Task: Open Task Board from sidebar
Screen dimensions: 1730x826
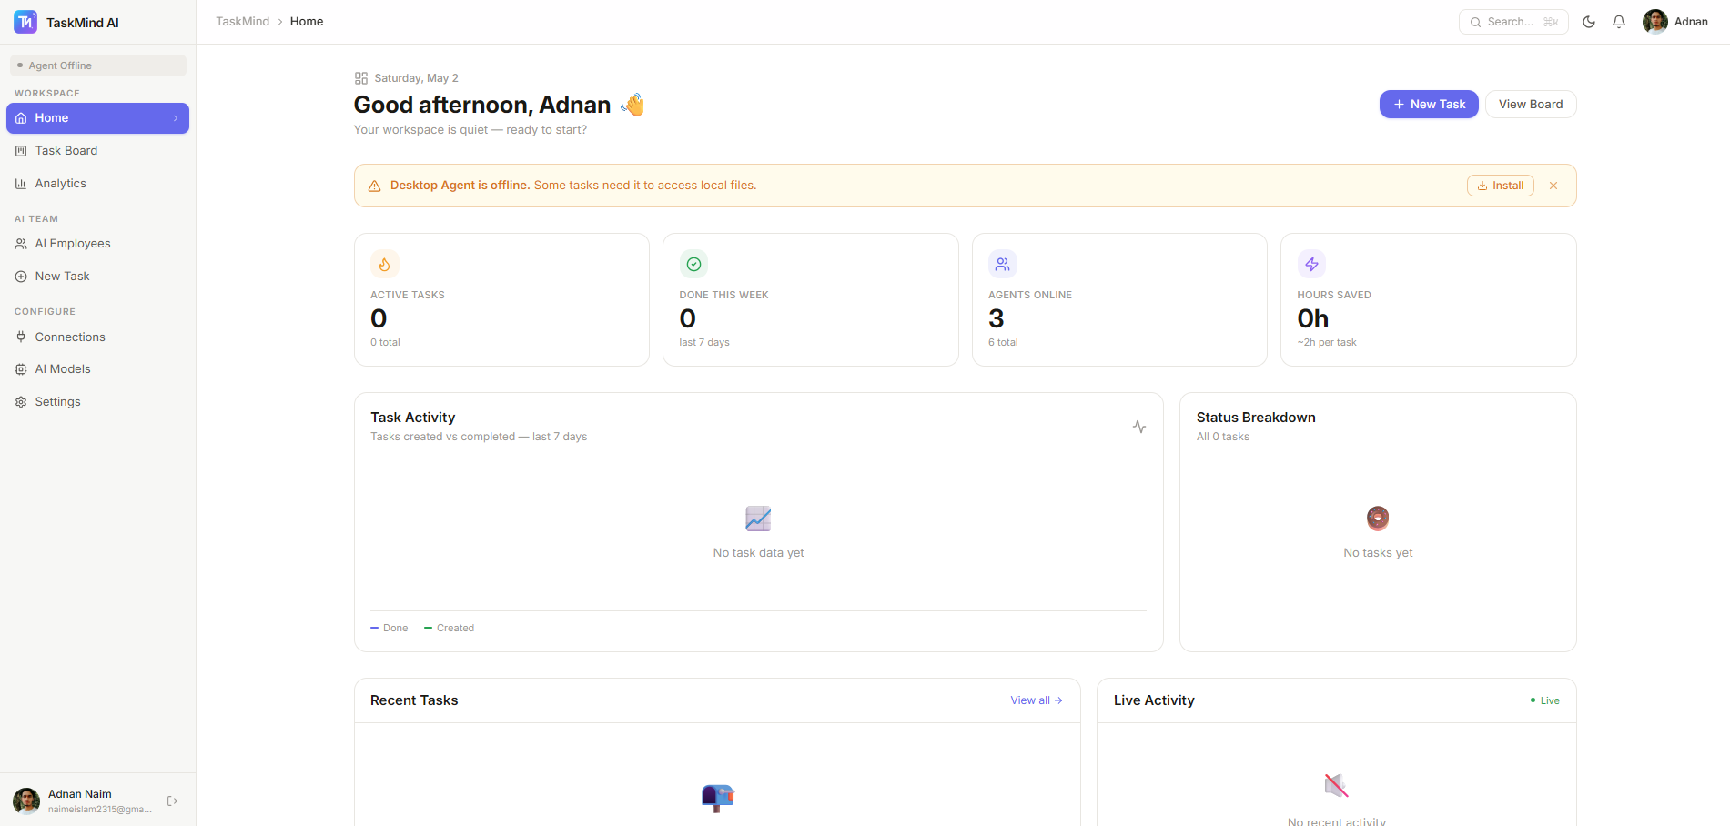Action: pos(97,151)
